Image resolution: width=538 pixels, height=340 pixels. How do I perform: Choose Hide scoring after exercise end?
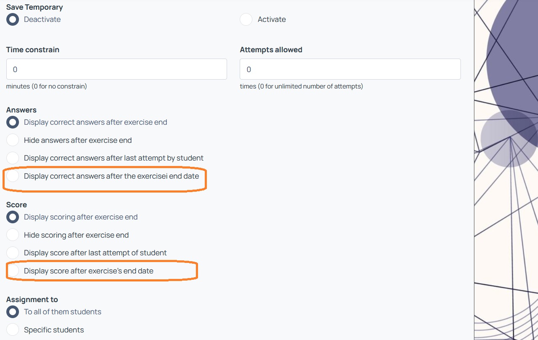13,235
